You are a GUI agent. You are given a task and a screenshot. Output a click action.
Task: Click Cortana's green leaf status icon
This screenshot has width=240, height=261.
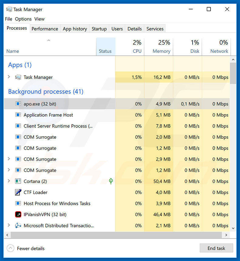click(x=111, y=181)
